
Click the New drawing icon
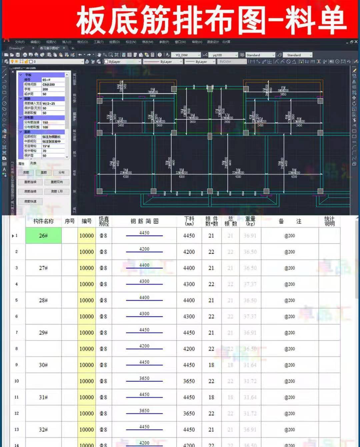pos(6,55)
